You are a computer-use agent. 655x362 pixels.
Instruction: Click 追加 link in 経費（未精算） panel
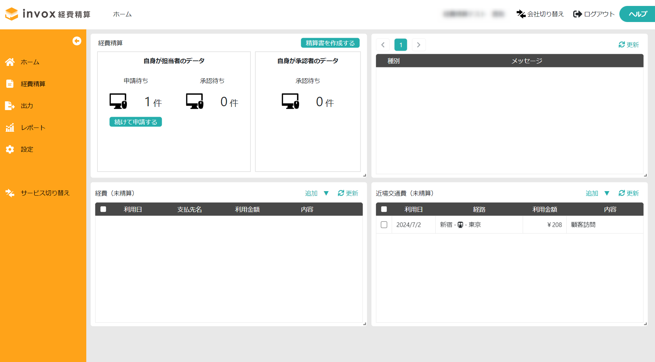(311, 193)
